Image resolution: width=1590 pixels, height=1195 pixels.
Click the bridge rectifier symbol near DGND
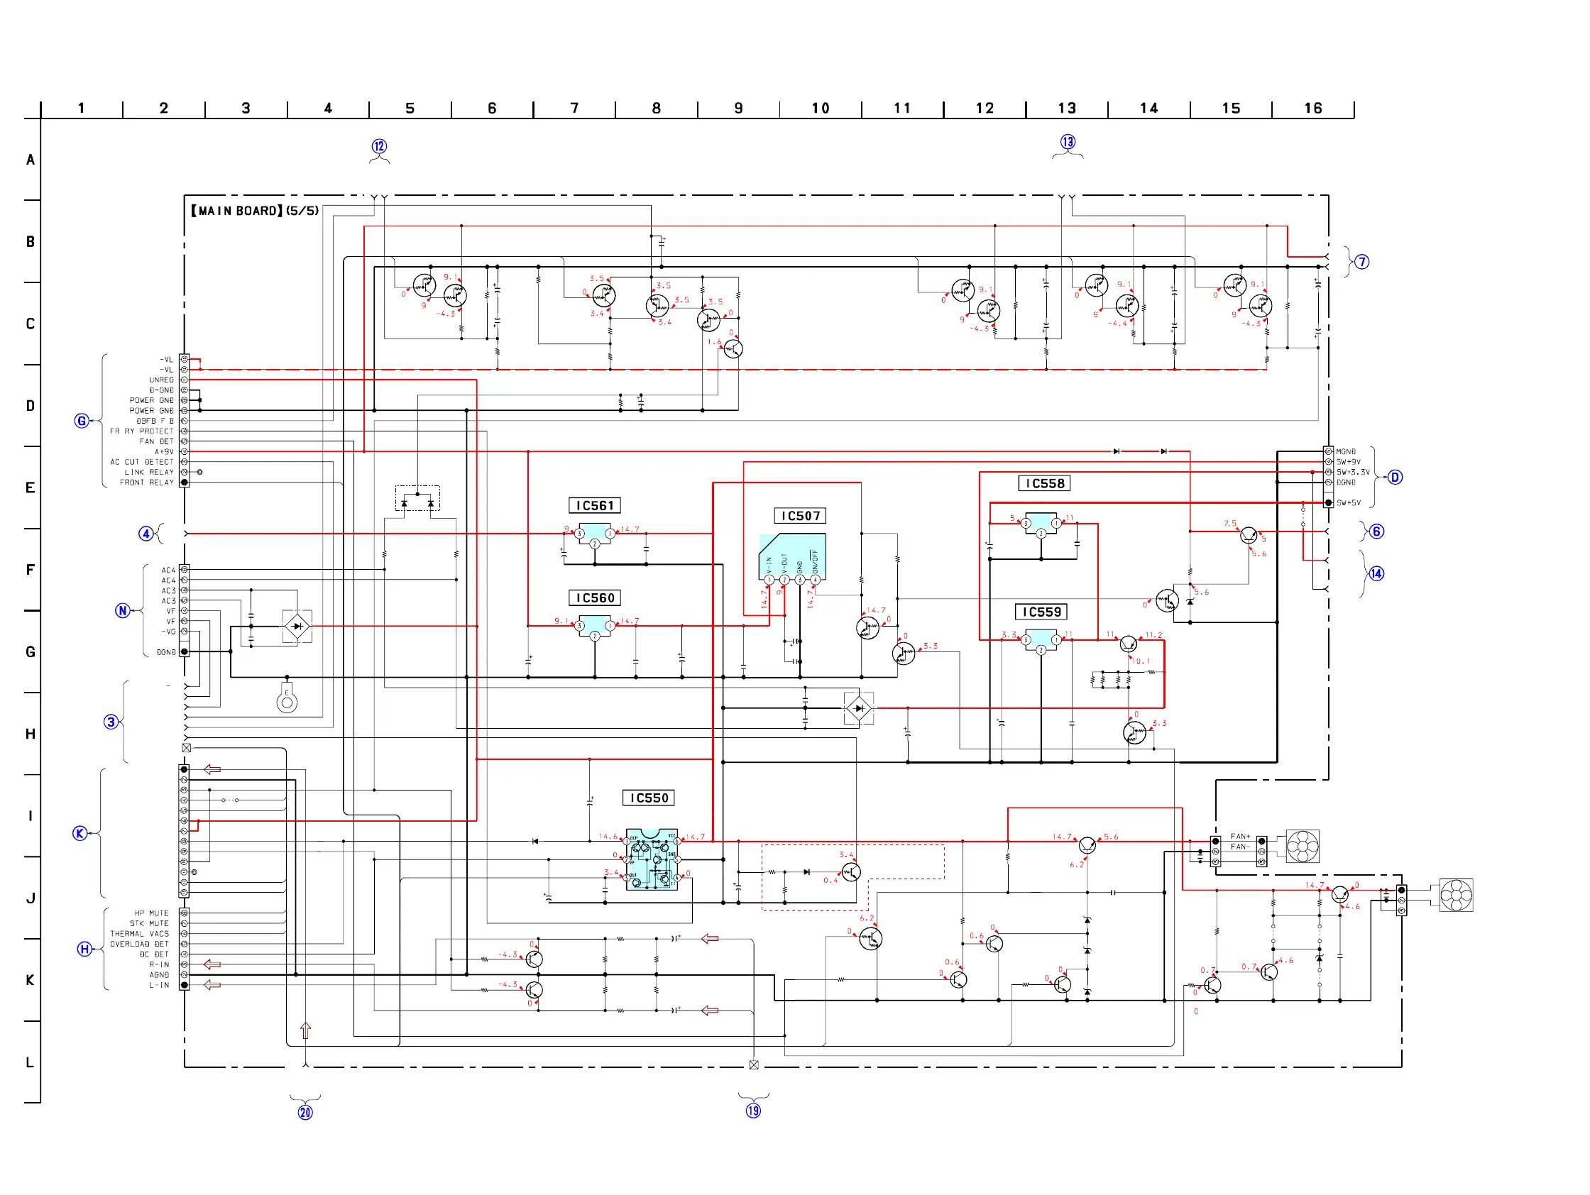[x=297, y=627]
